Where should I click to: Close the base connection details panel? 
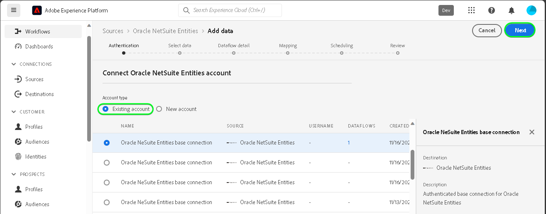pyautogui.click(x=532, y=132)
